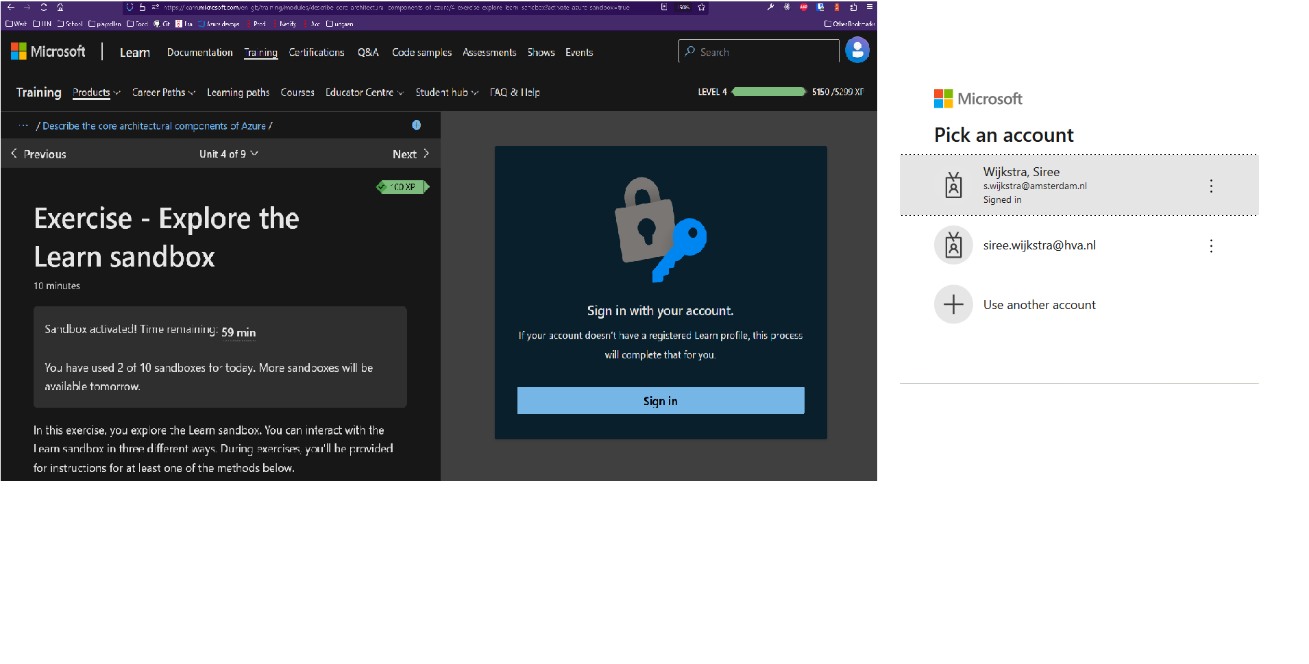
Task: Open the module breadcrumb link
Action: coord(154,126)
